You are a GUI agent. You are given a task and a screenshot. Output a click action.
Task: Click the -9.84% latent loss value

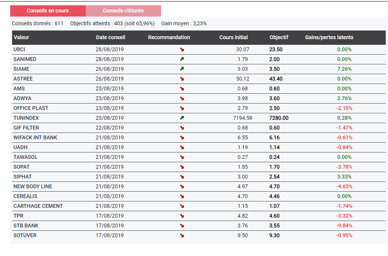coord(344,226)
